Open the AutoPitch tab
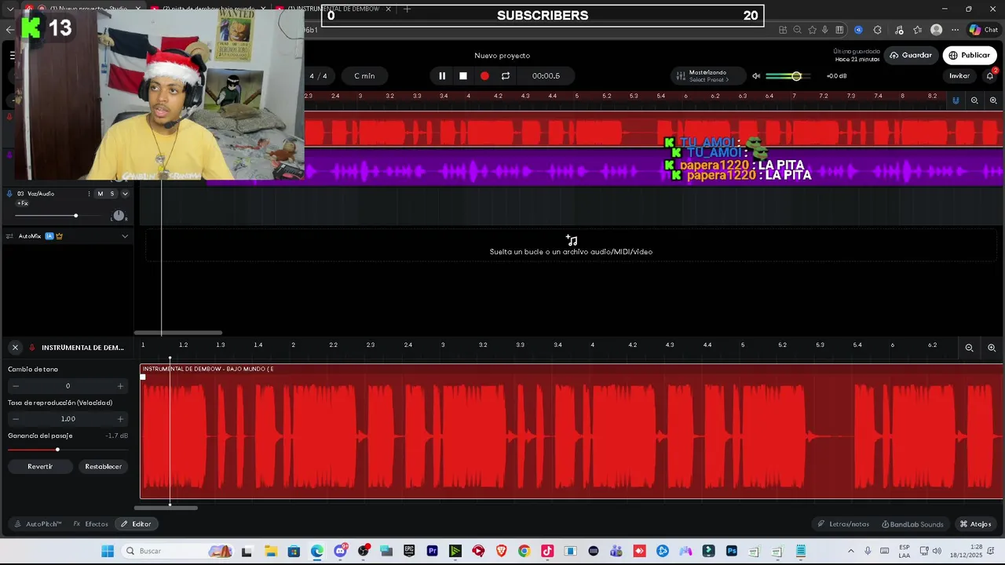The height and width of the screenshot is (565, 1005). (38, 524)
